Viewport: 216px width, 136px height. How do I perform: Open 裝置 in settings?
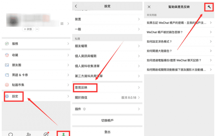click(107, 19)
